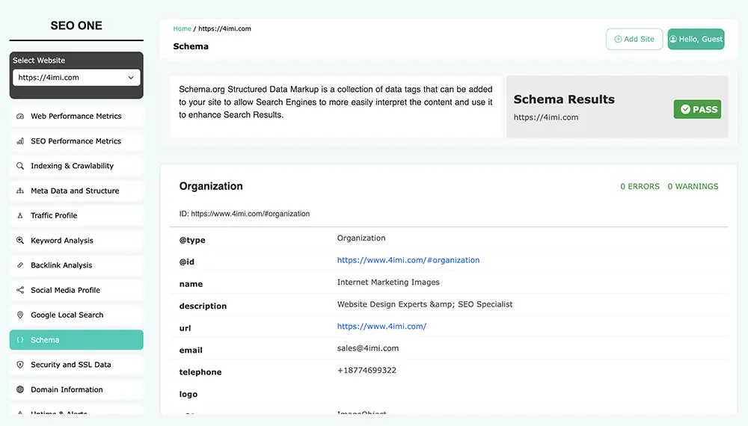Open the Hello, Guest user menu
748x426 pixels.
696,39
